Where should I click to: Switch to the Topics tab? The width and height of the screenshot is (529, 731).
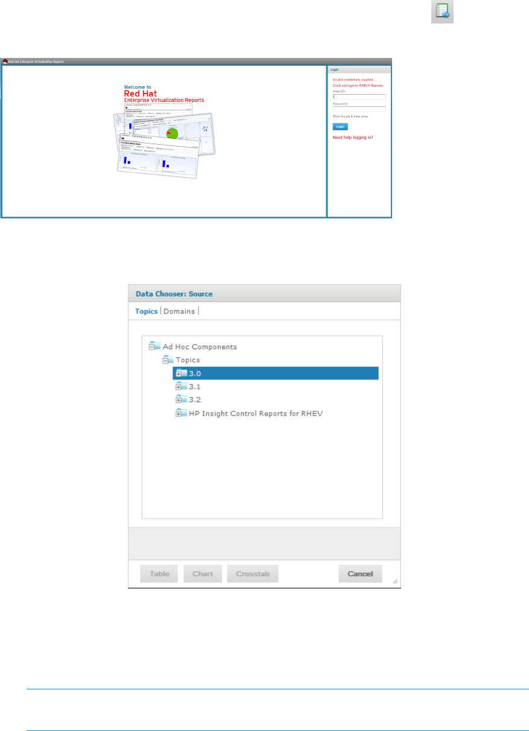(146, 311)
